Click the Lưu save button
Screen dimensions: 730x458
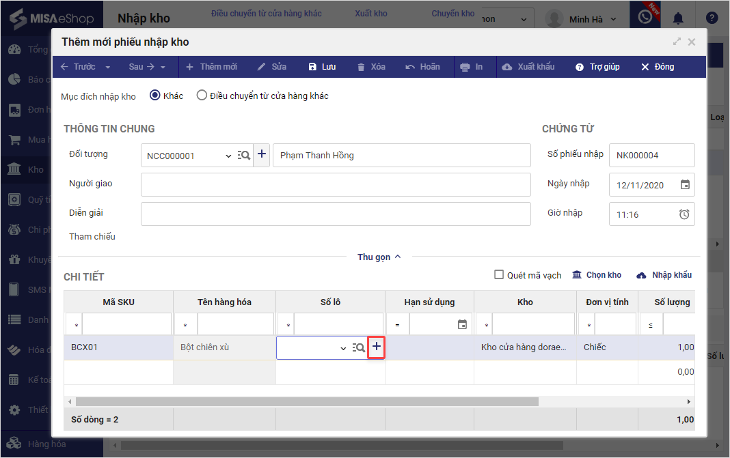pos(322,67)
